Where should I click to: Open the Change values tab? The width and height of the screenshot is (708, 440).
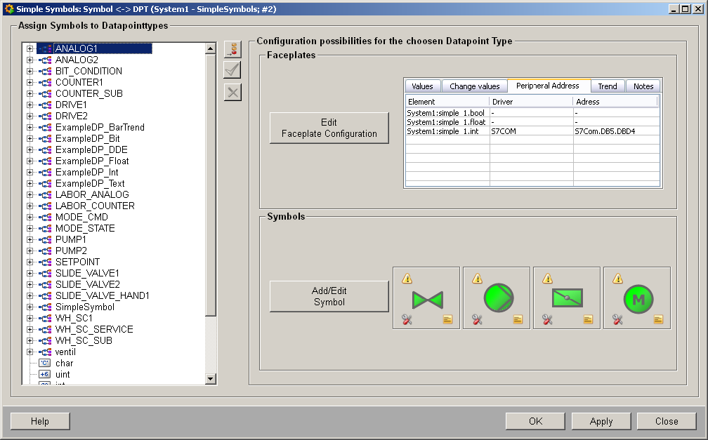tap(475, 86)
